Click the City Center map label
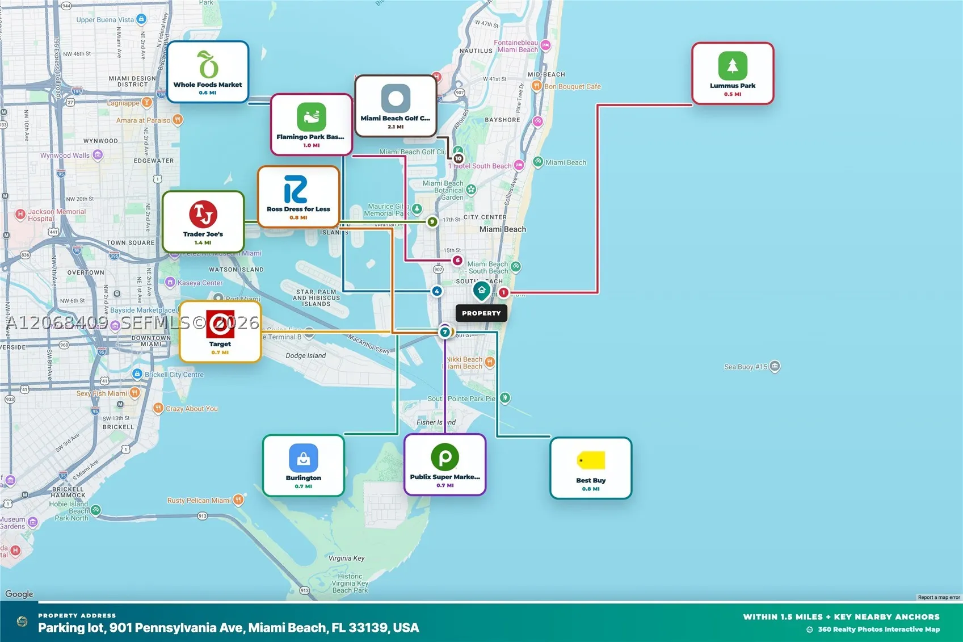The width and height of the screenshot is (963, 642). click(485, 217)
